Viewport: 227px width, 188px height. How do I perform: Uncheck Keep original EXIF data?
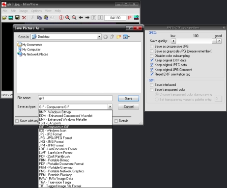tap(152, 60)
